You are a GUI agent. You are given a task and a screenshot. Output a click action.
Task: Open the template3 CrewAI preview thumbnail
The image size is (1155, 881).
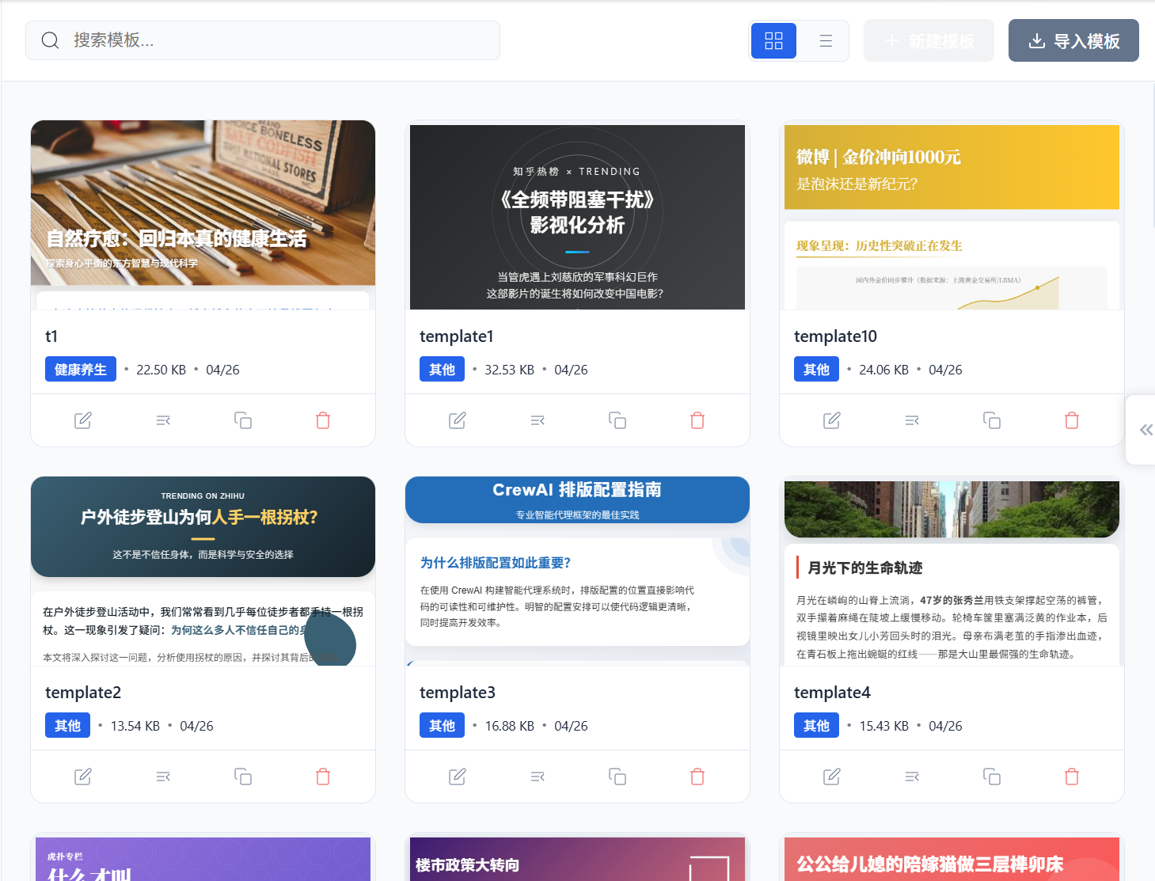(x=577, y=571)
